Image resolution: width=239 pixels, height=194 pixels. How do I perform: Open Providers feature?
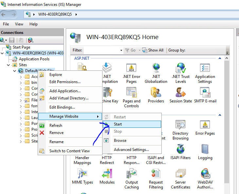[156, 95]
